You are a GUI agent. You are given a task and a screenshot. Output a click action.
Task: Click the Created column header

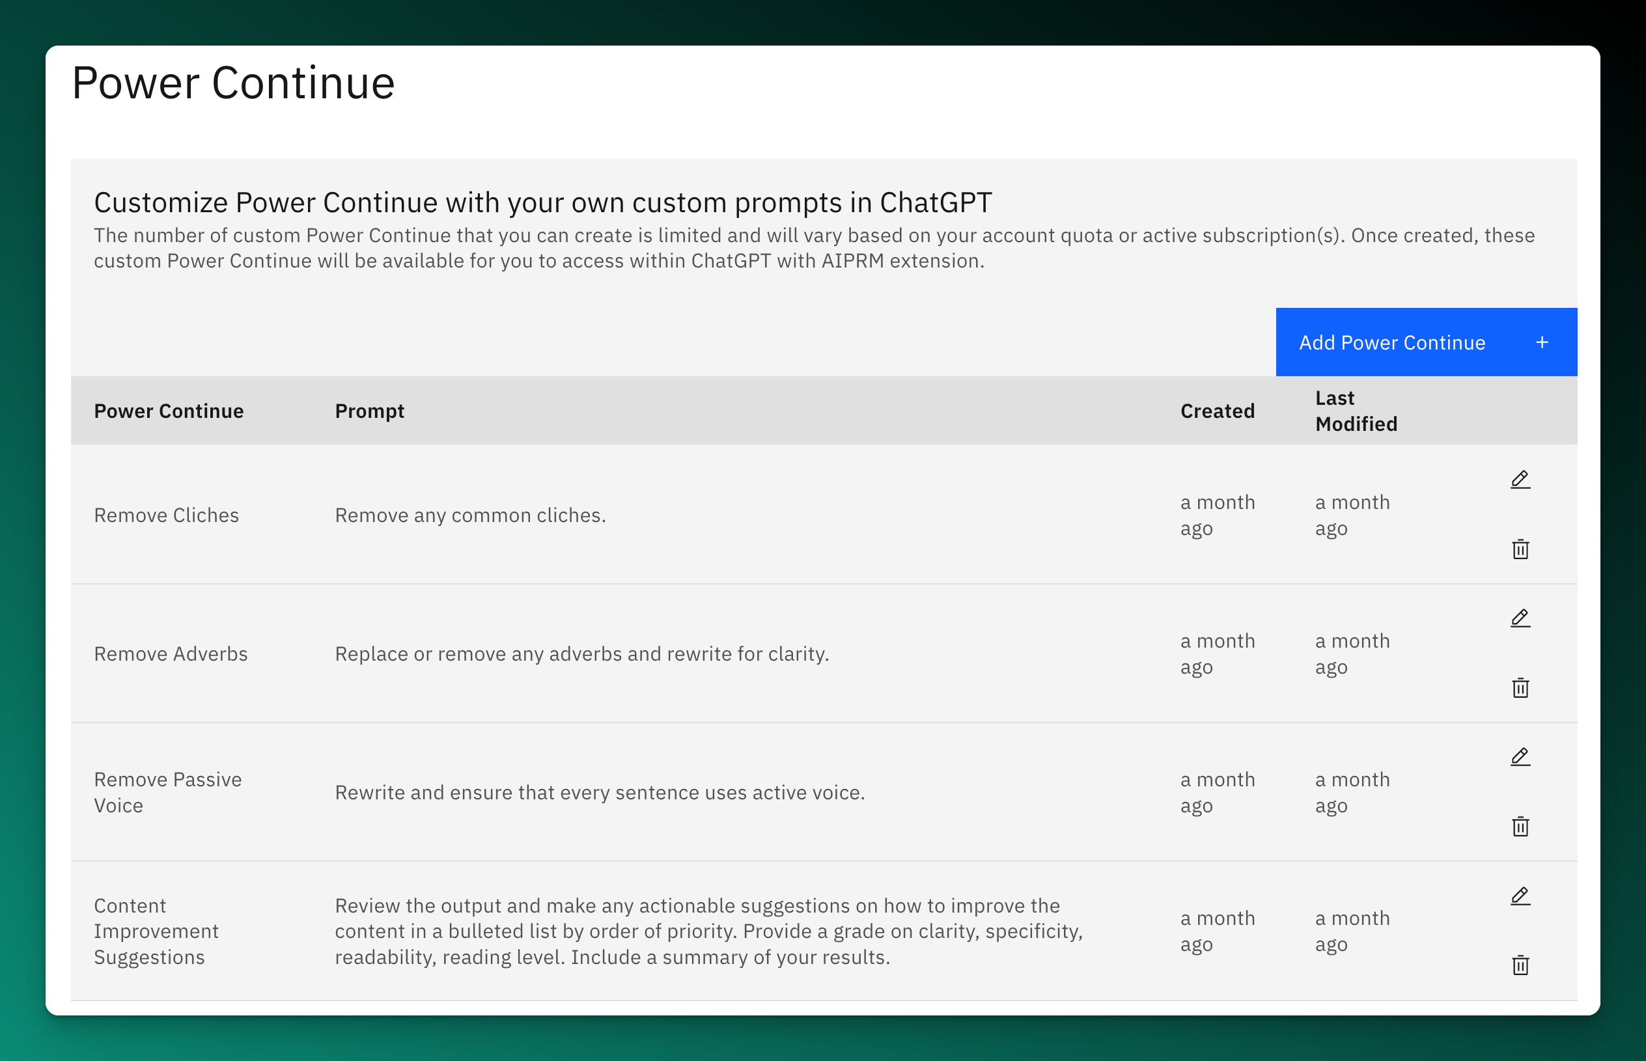point(1217,411)
